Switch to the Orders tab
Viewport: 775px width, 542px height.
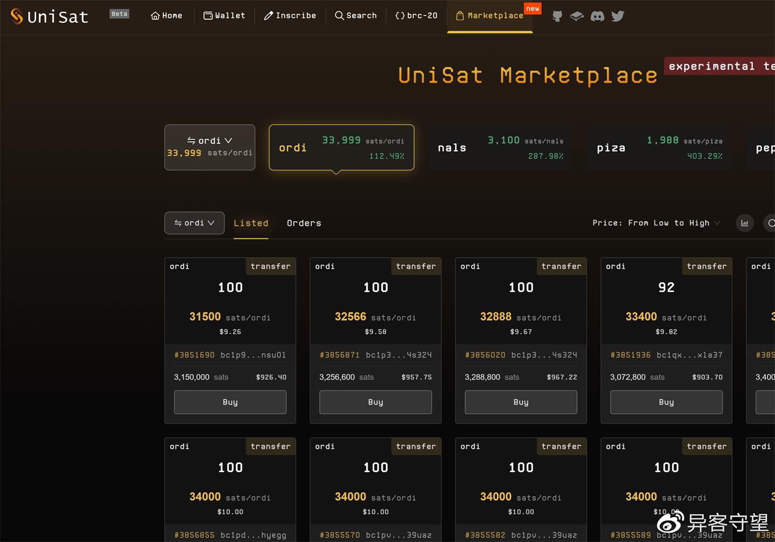pos(304,223)
